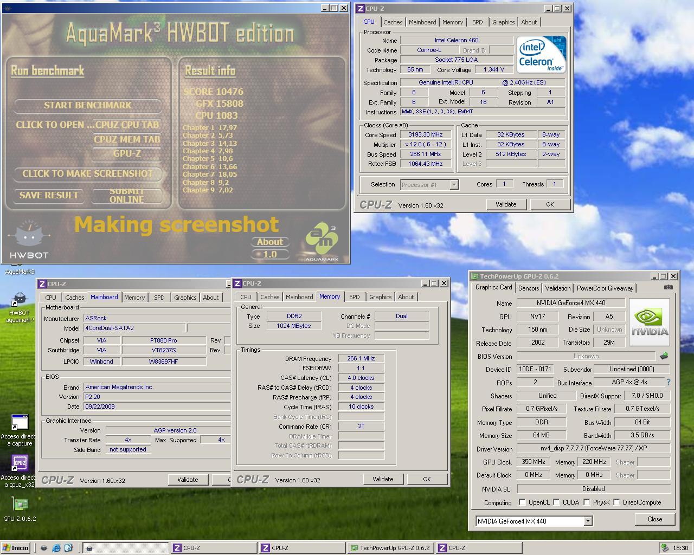Image resolution: width=694 pixels, height=555 pixels.
Task: Click OK in the top CPU-Z window
Action: click(550, 204)
